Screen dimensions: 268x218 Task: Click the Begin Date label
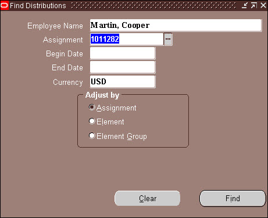[65, 54]
